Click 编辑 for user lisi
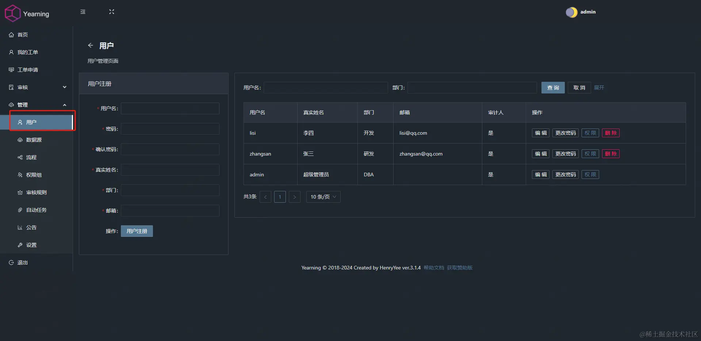The width and height of the screenshot is (701, 341). click(x=541, y=133)
